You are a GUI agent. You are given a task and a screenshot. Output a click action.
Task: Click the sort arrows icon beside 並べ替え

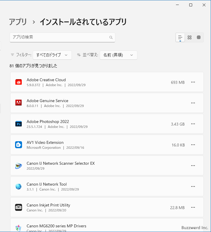pyautogui.click(x=79, y=55)
